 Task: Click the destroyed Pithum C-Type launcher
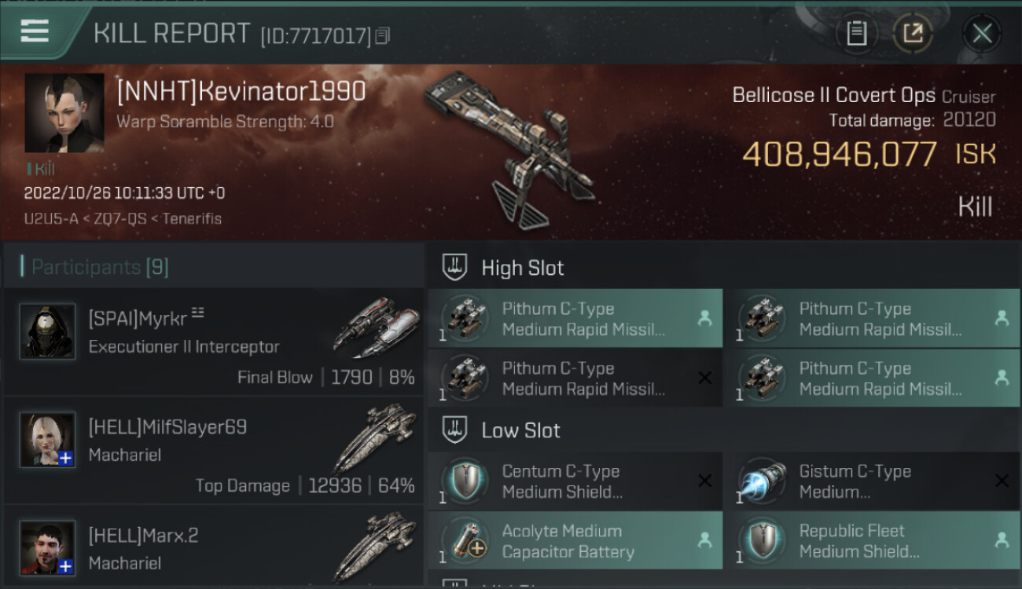coord(575,378)
